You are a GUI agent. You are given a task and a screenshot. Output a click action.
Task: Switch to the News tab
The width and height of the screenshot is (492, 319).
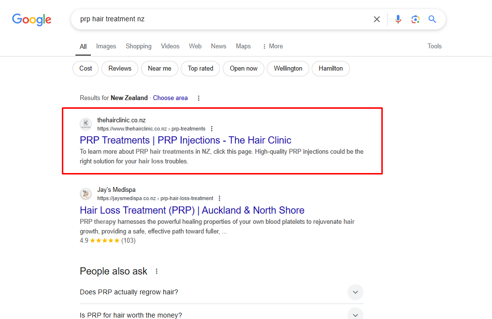click(218, 46)
